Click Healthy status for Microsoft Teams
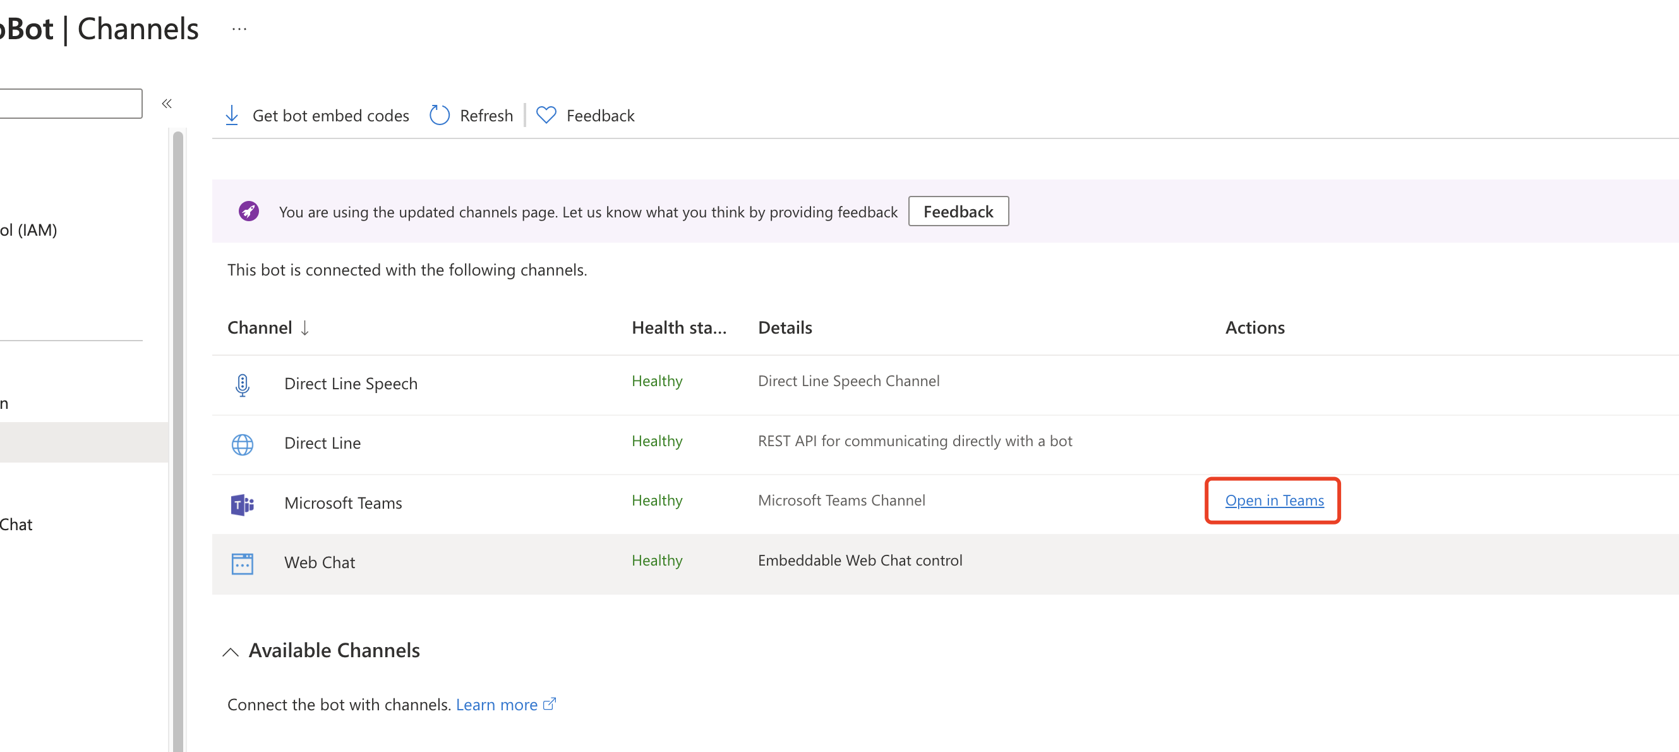 657,500
